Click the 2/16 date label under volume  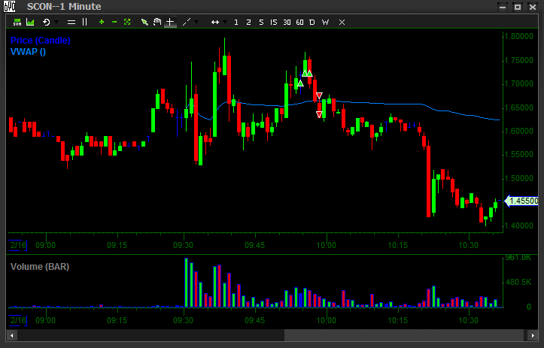pyautogui.click(x=18, y=320)
